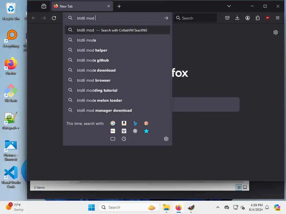
Task: Show hidden system tray icons
Action: tap(218, 207)
